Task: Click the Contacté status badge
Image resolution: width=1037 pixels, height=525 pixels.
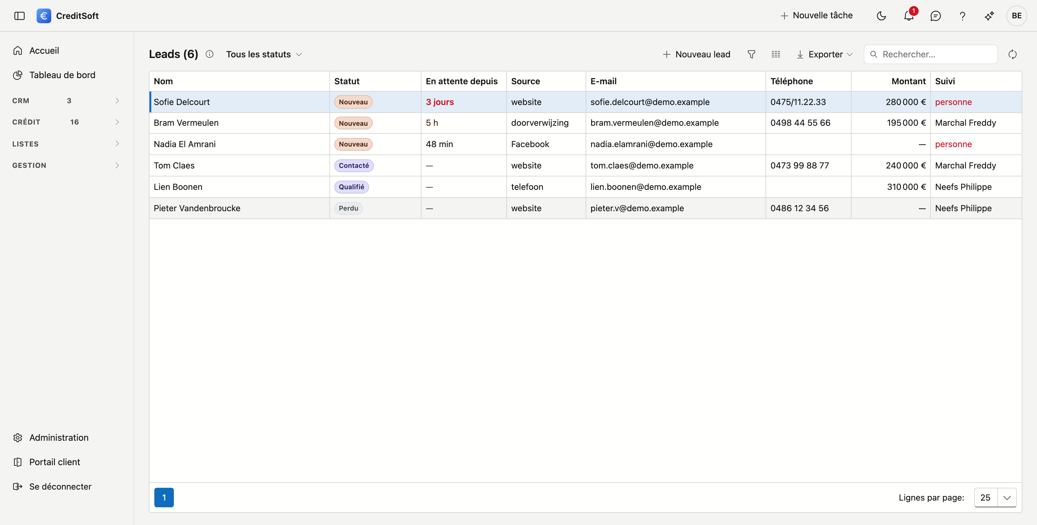Action: coord(353,166)
